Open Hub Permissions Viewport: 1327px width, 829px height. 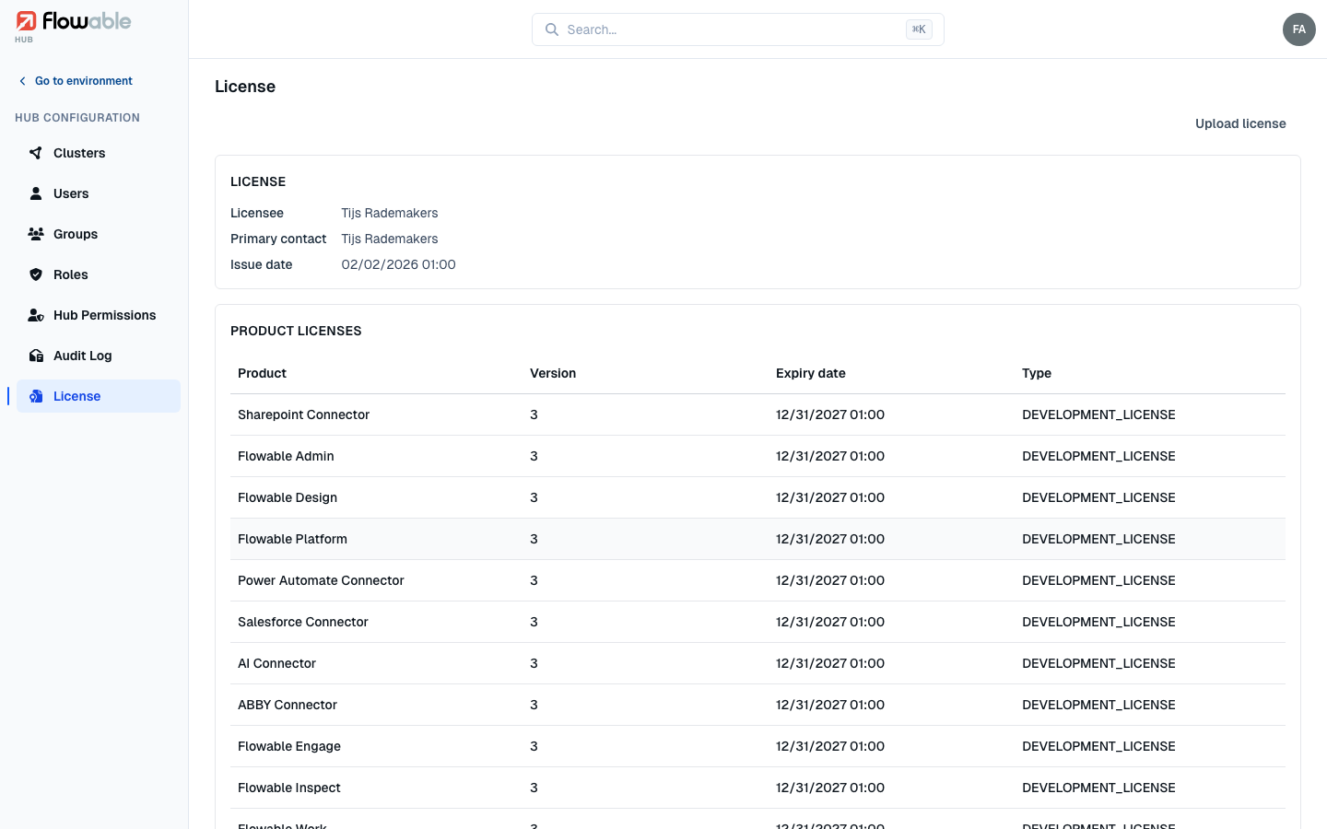(99, 315)
